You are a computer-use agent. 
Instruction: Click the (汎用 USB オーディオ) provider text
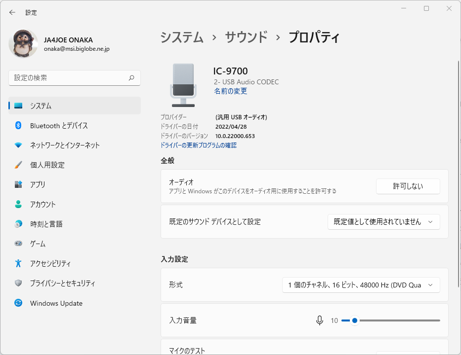pos(241,117)
